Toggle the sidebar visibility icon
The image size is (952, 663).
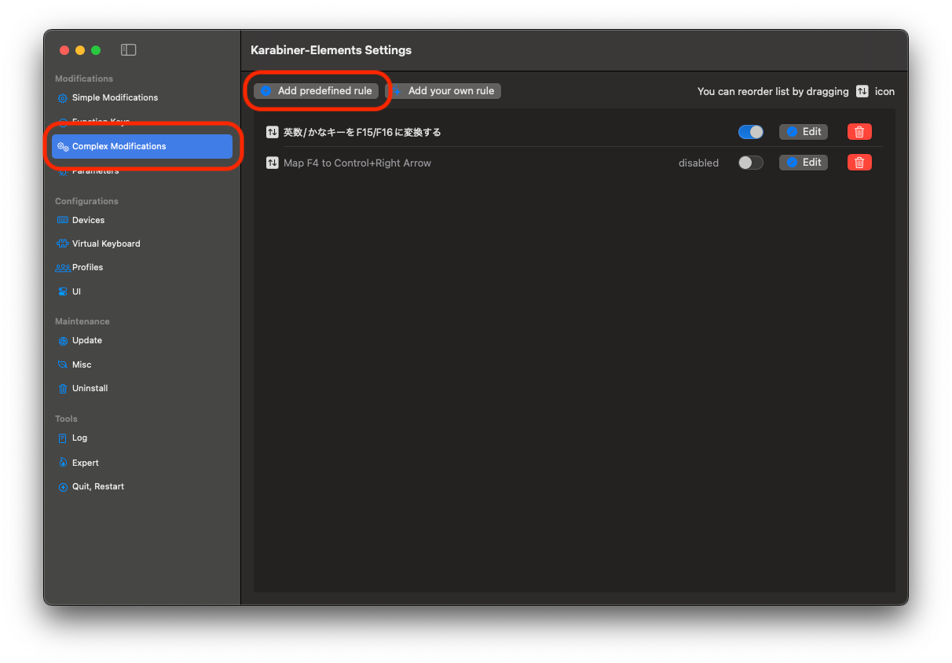coord(129,50)
